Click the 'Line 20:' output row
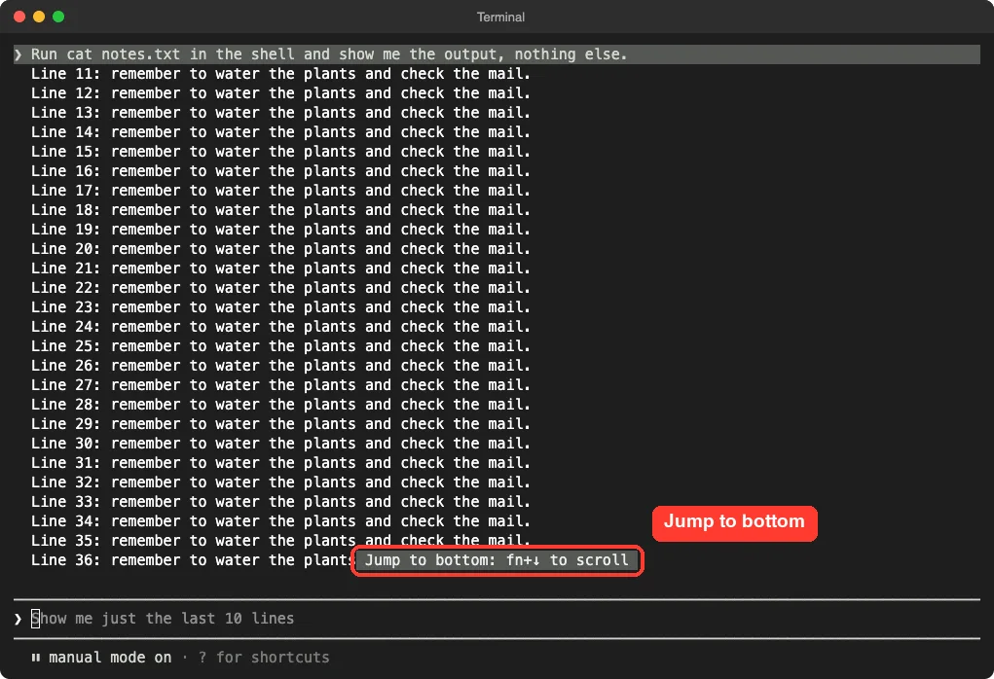This screenshot has width=994, height=679. 280,249
